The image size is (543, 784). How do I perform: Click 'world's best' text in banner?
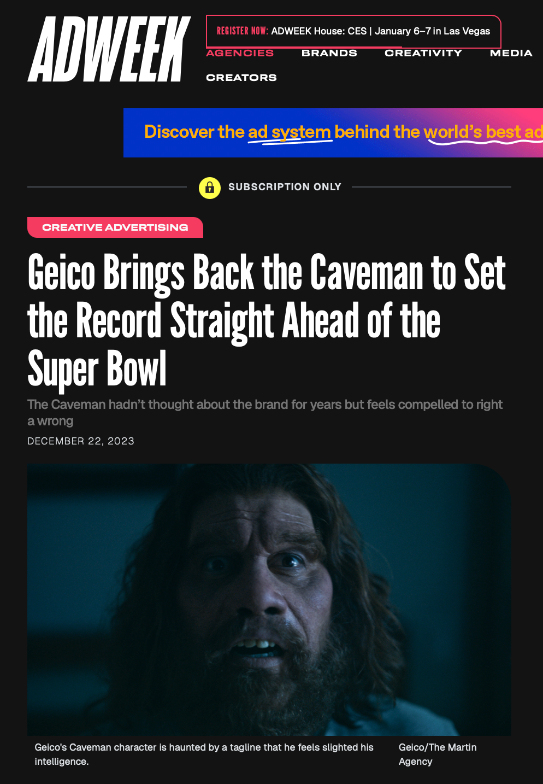point(473,132)
